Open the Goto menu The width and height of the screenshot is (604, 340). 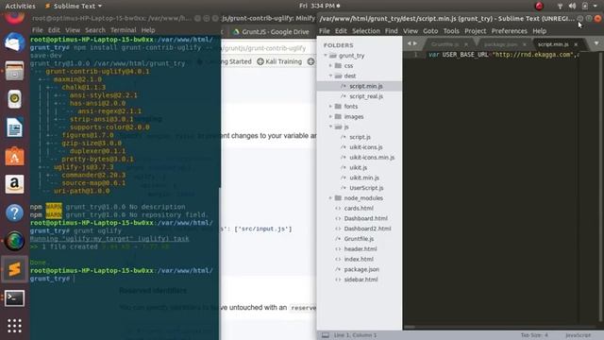pos(430,31)
